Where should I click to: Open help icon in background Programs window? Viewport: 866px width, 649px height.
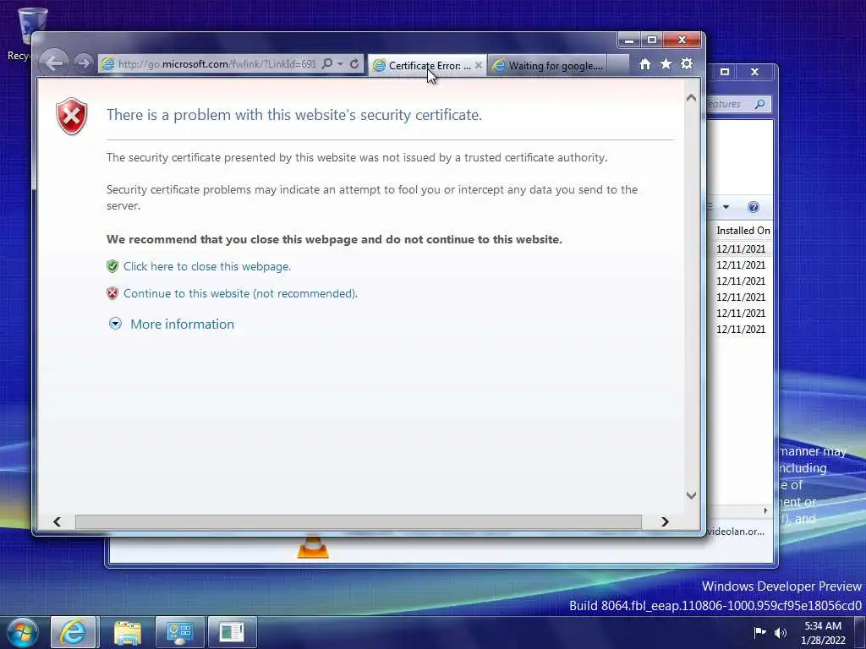(754, 207)
